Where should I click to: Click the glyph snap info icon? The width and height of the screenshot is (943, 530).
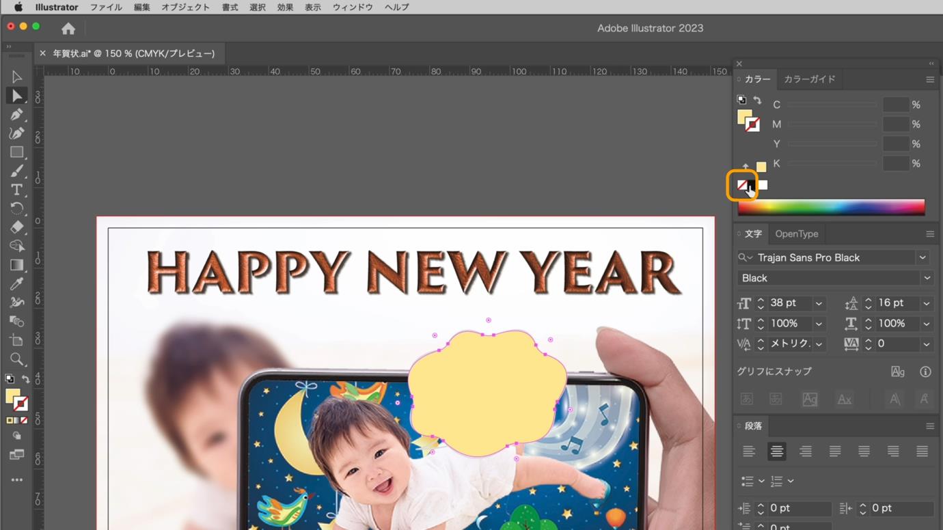[925, 372]
